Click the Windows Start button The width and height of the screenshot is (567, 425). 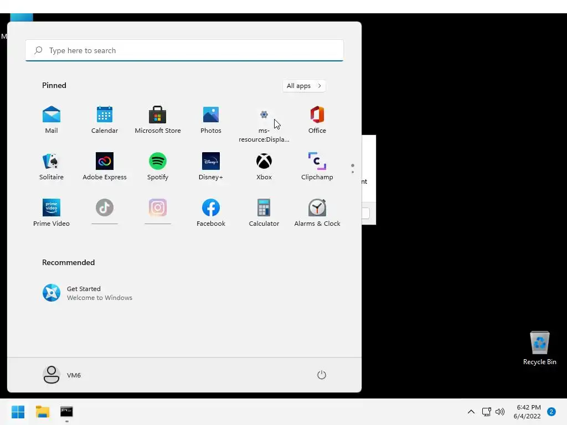tap(18, 412)
